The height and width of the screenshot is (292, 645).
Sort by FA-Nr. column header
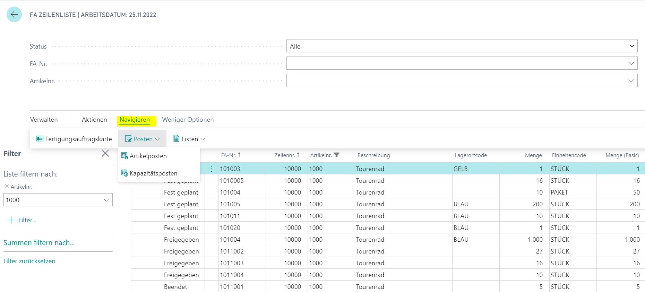tap(231, 155)
